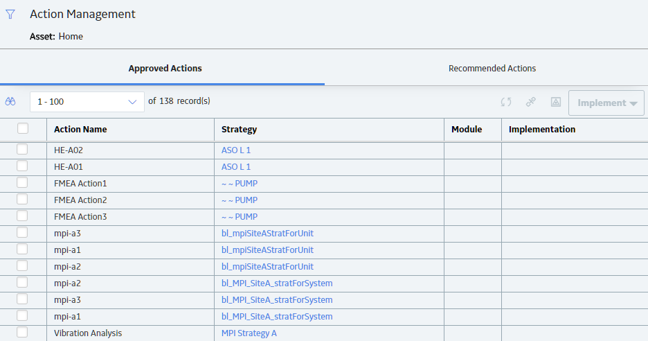Open the ~ ~ PUMP link for FMEA Action2
This screenshot has width=648, height=341.
click(240, 200)
